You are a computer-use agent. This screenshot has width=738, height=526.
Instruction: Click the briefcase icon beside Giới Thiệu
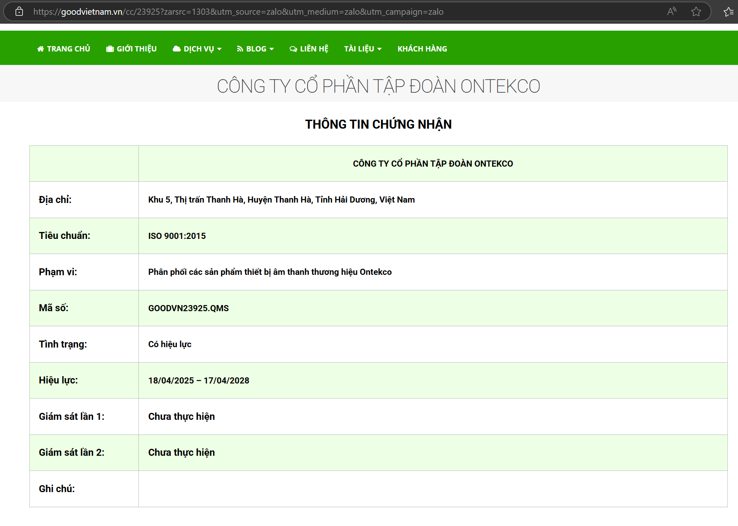(110, 49)
